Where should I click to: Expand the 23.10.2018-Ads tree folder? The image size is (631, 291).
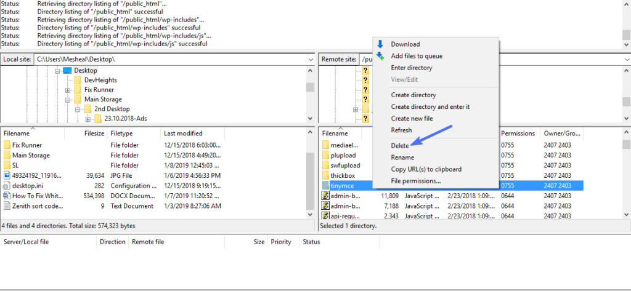(88, 119)
